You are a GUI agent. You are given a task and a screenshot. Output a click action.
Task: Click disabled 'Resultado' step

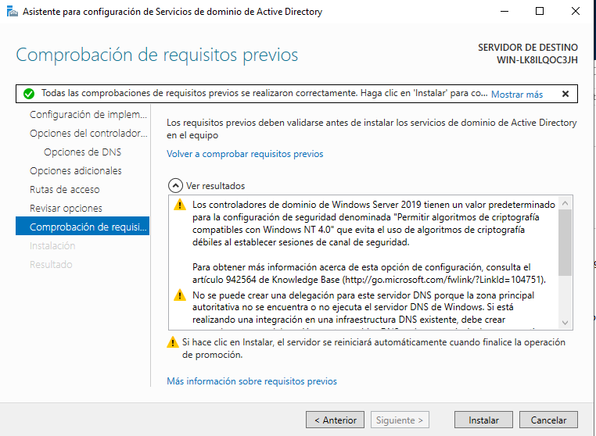point(51,264)
